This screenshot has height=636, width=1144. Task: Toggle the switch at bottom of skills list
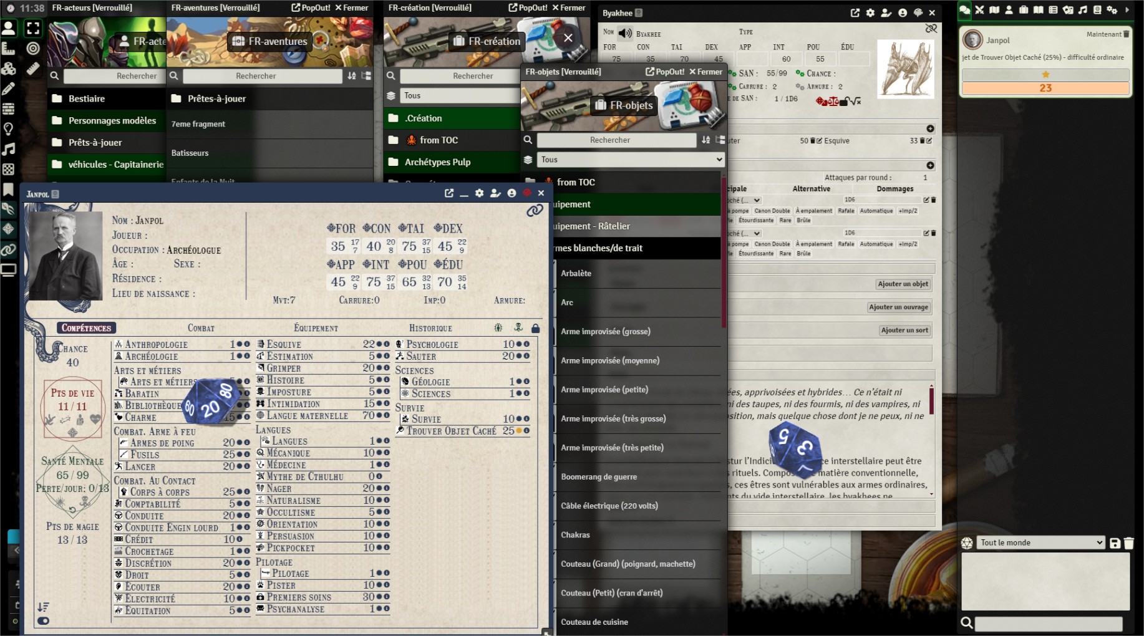click(43, 620)
